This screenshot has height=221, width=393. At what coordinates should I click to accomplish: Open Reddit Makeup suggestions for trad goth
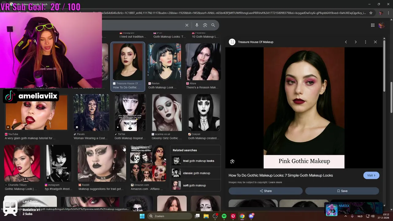102,163
